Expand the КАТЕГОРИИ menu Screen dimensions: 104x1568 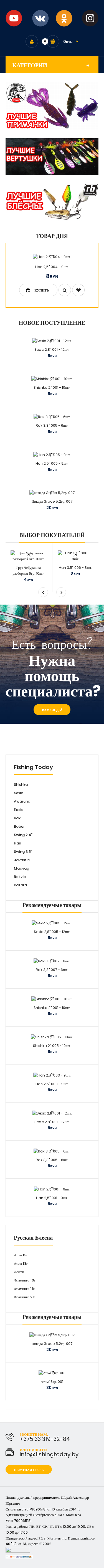pyautogui.click(x=52, y=65)
